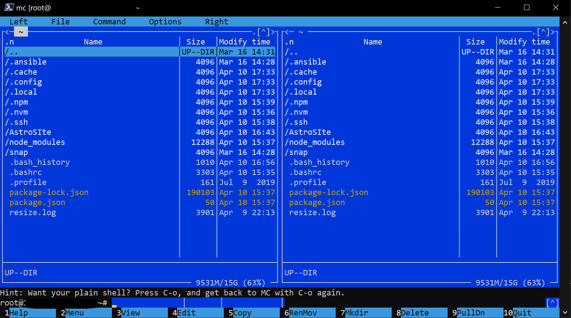
Task: Select /.npm directory in left panel
Action: 140,102
